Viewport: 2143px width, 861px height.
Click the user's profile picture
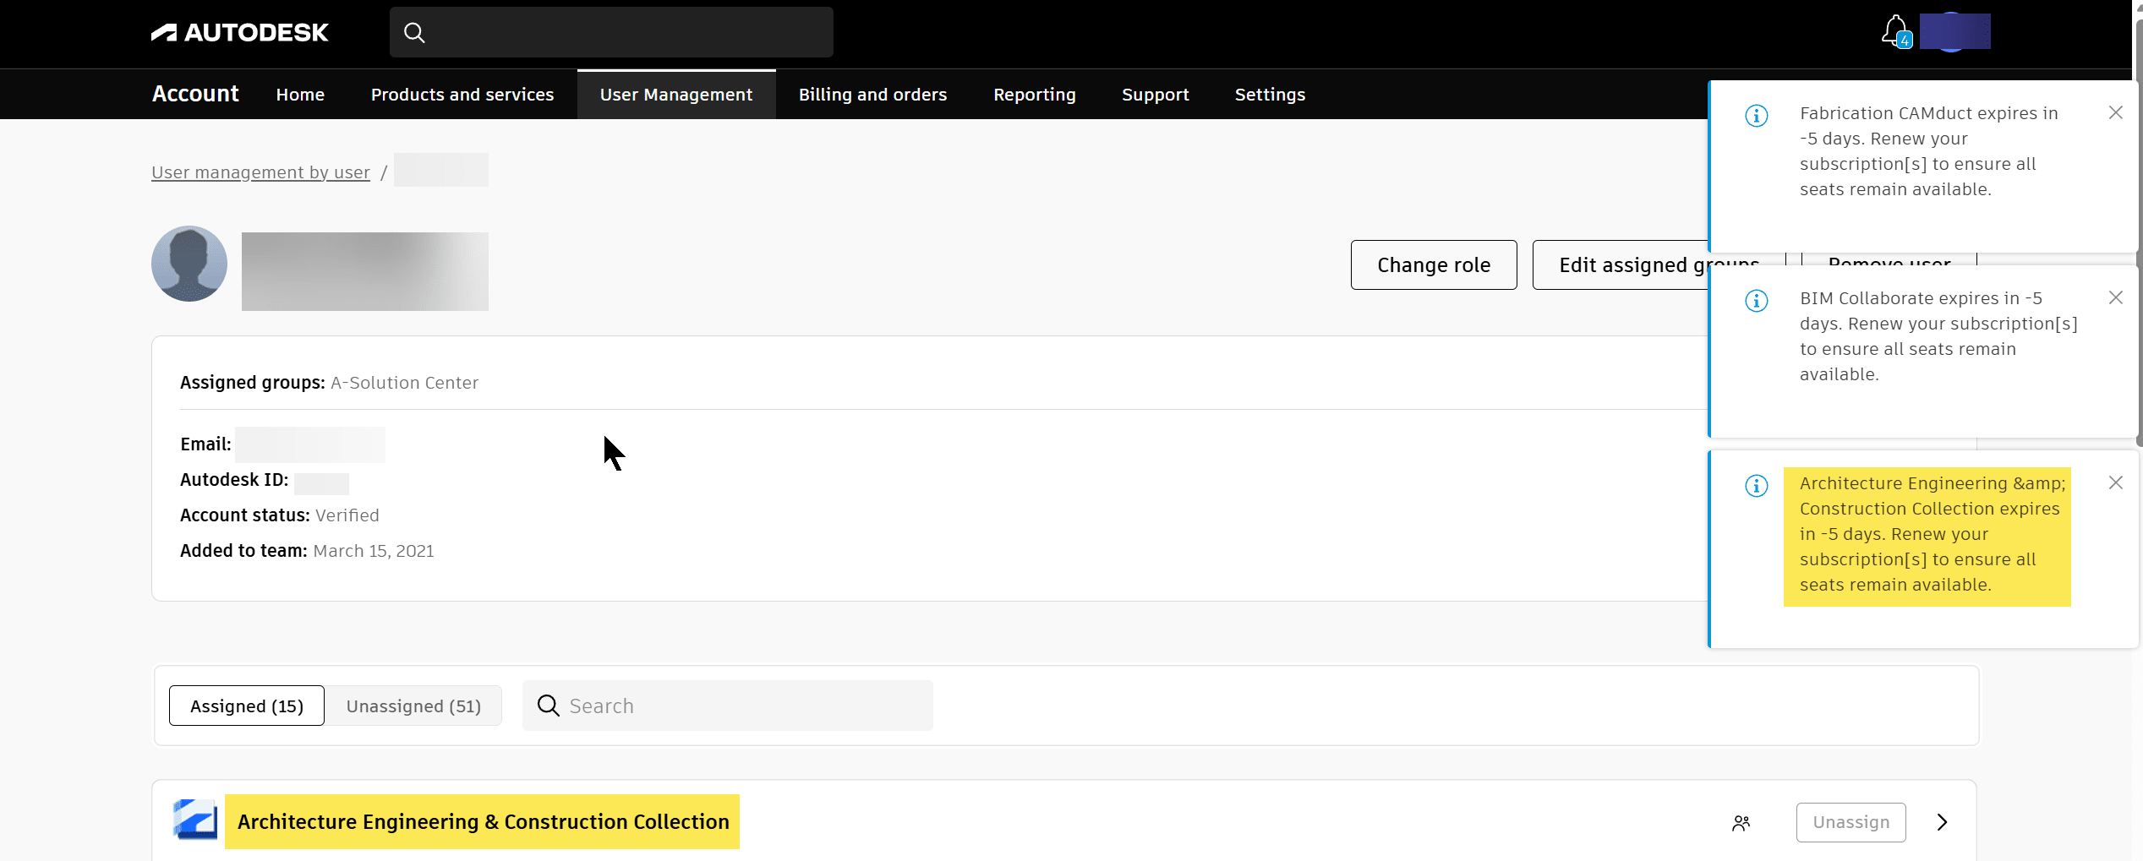pyautogui.click(x=189, y=264)
